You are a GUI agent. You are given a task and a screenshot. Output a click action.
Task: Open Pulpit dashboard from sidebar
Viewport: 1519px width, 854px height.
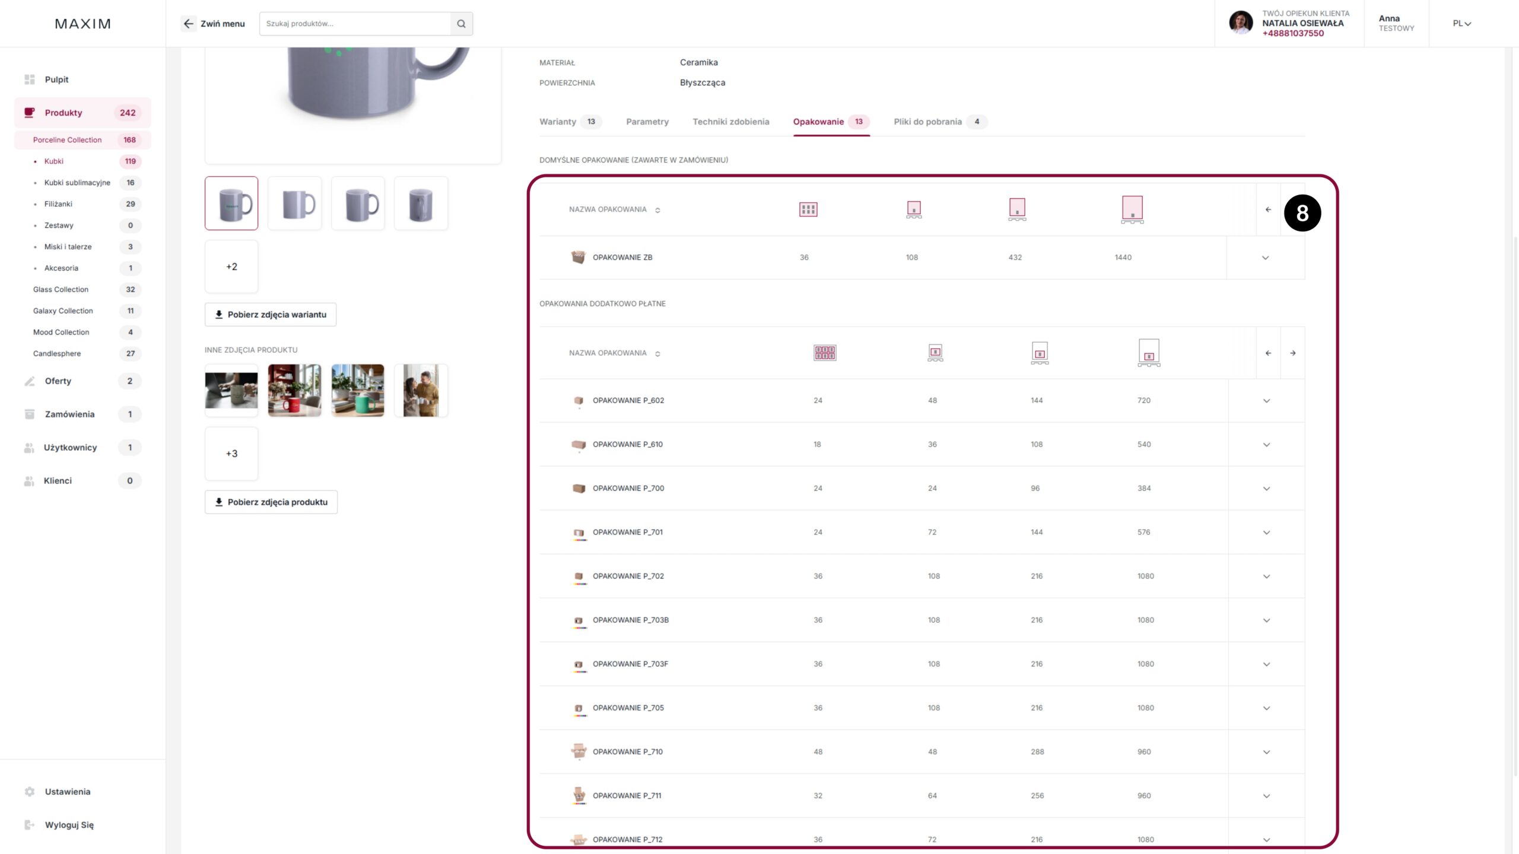pos(56,79)
